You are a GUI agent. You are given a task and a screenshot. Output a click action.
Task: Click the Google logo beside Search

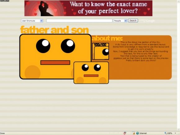151,21
